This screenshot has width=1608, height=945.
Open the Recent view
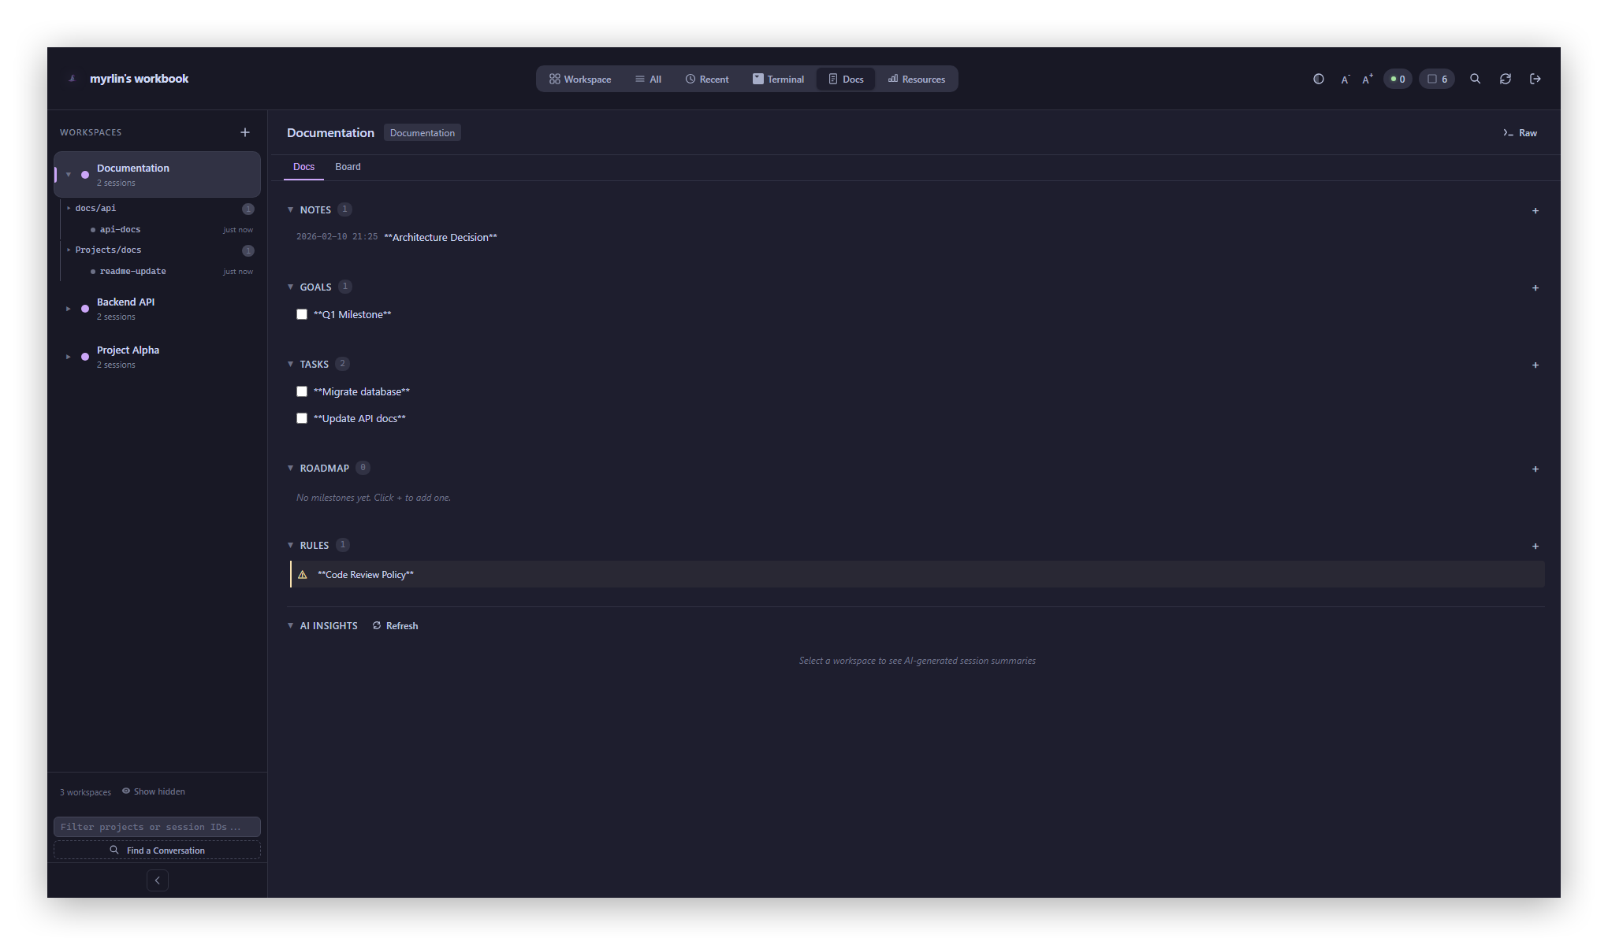click(x=707, y=79)
